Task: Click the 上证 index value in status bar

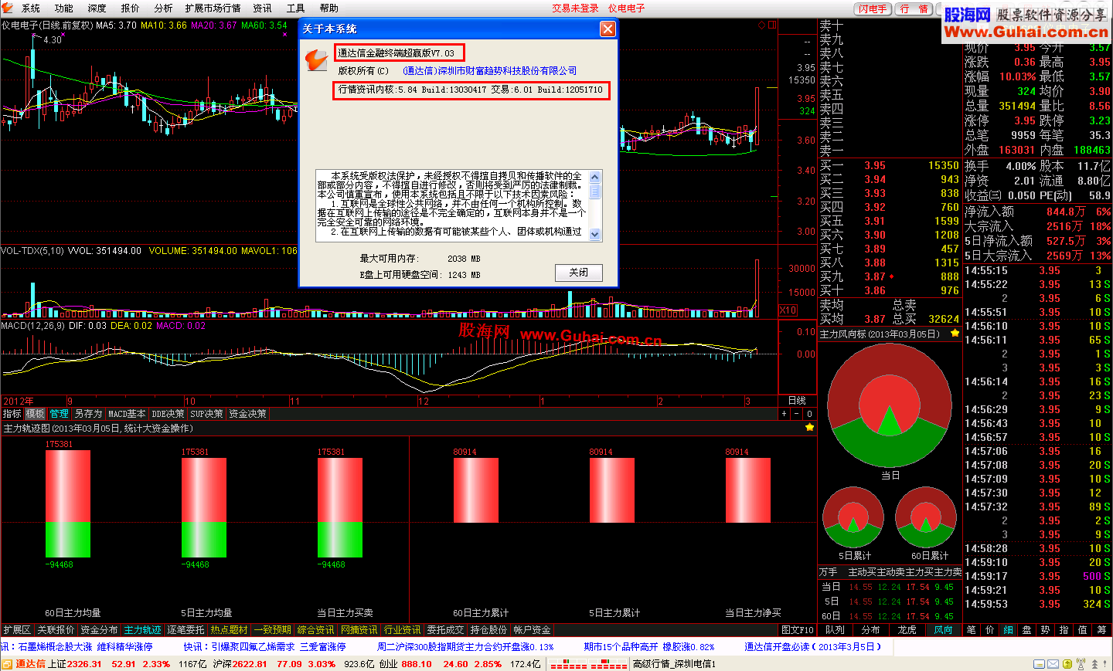Action: point(84,664)
